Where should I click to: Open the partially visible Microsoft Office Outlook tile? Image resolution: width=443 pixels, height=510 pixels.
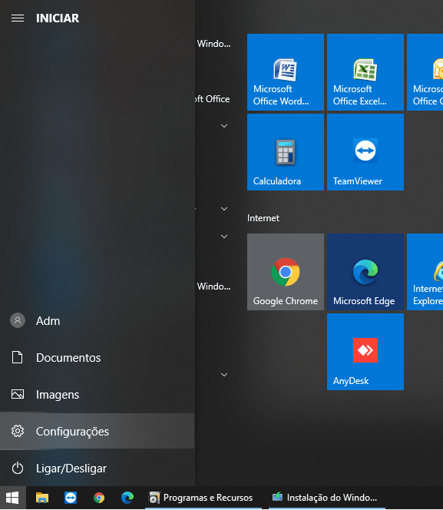425,72
